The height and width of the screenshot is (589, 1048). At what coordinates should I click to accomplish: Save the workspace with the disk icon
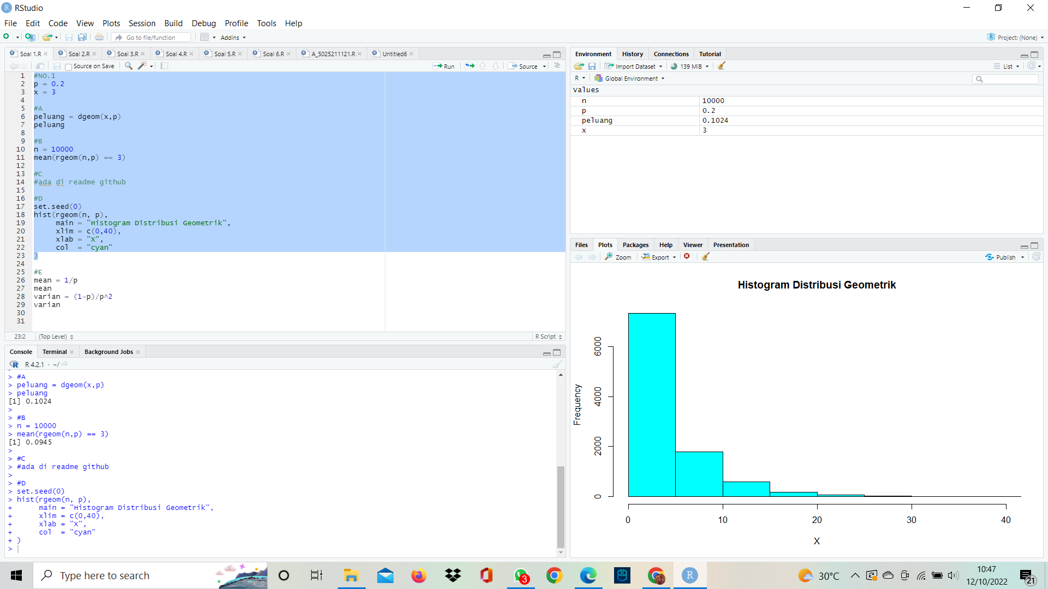click(592, 66)
